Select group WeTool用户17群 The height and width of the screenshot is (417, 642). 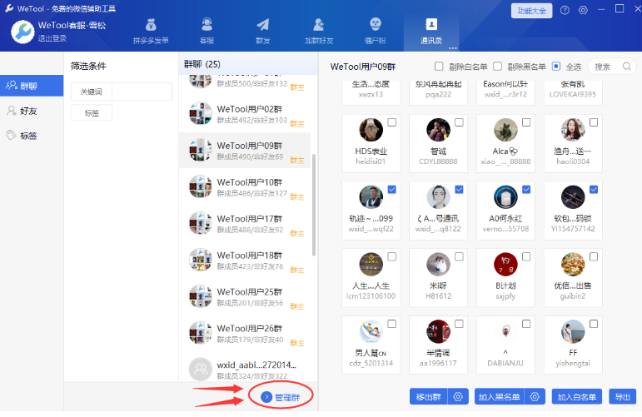[245, 223]
